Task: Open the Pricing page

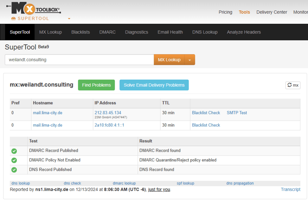Action: (x=225, y=12)
